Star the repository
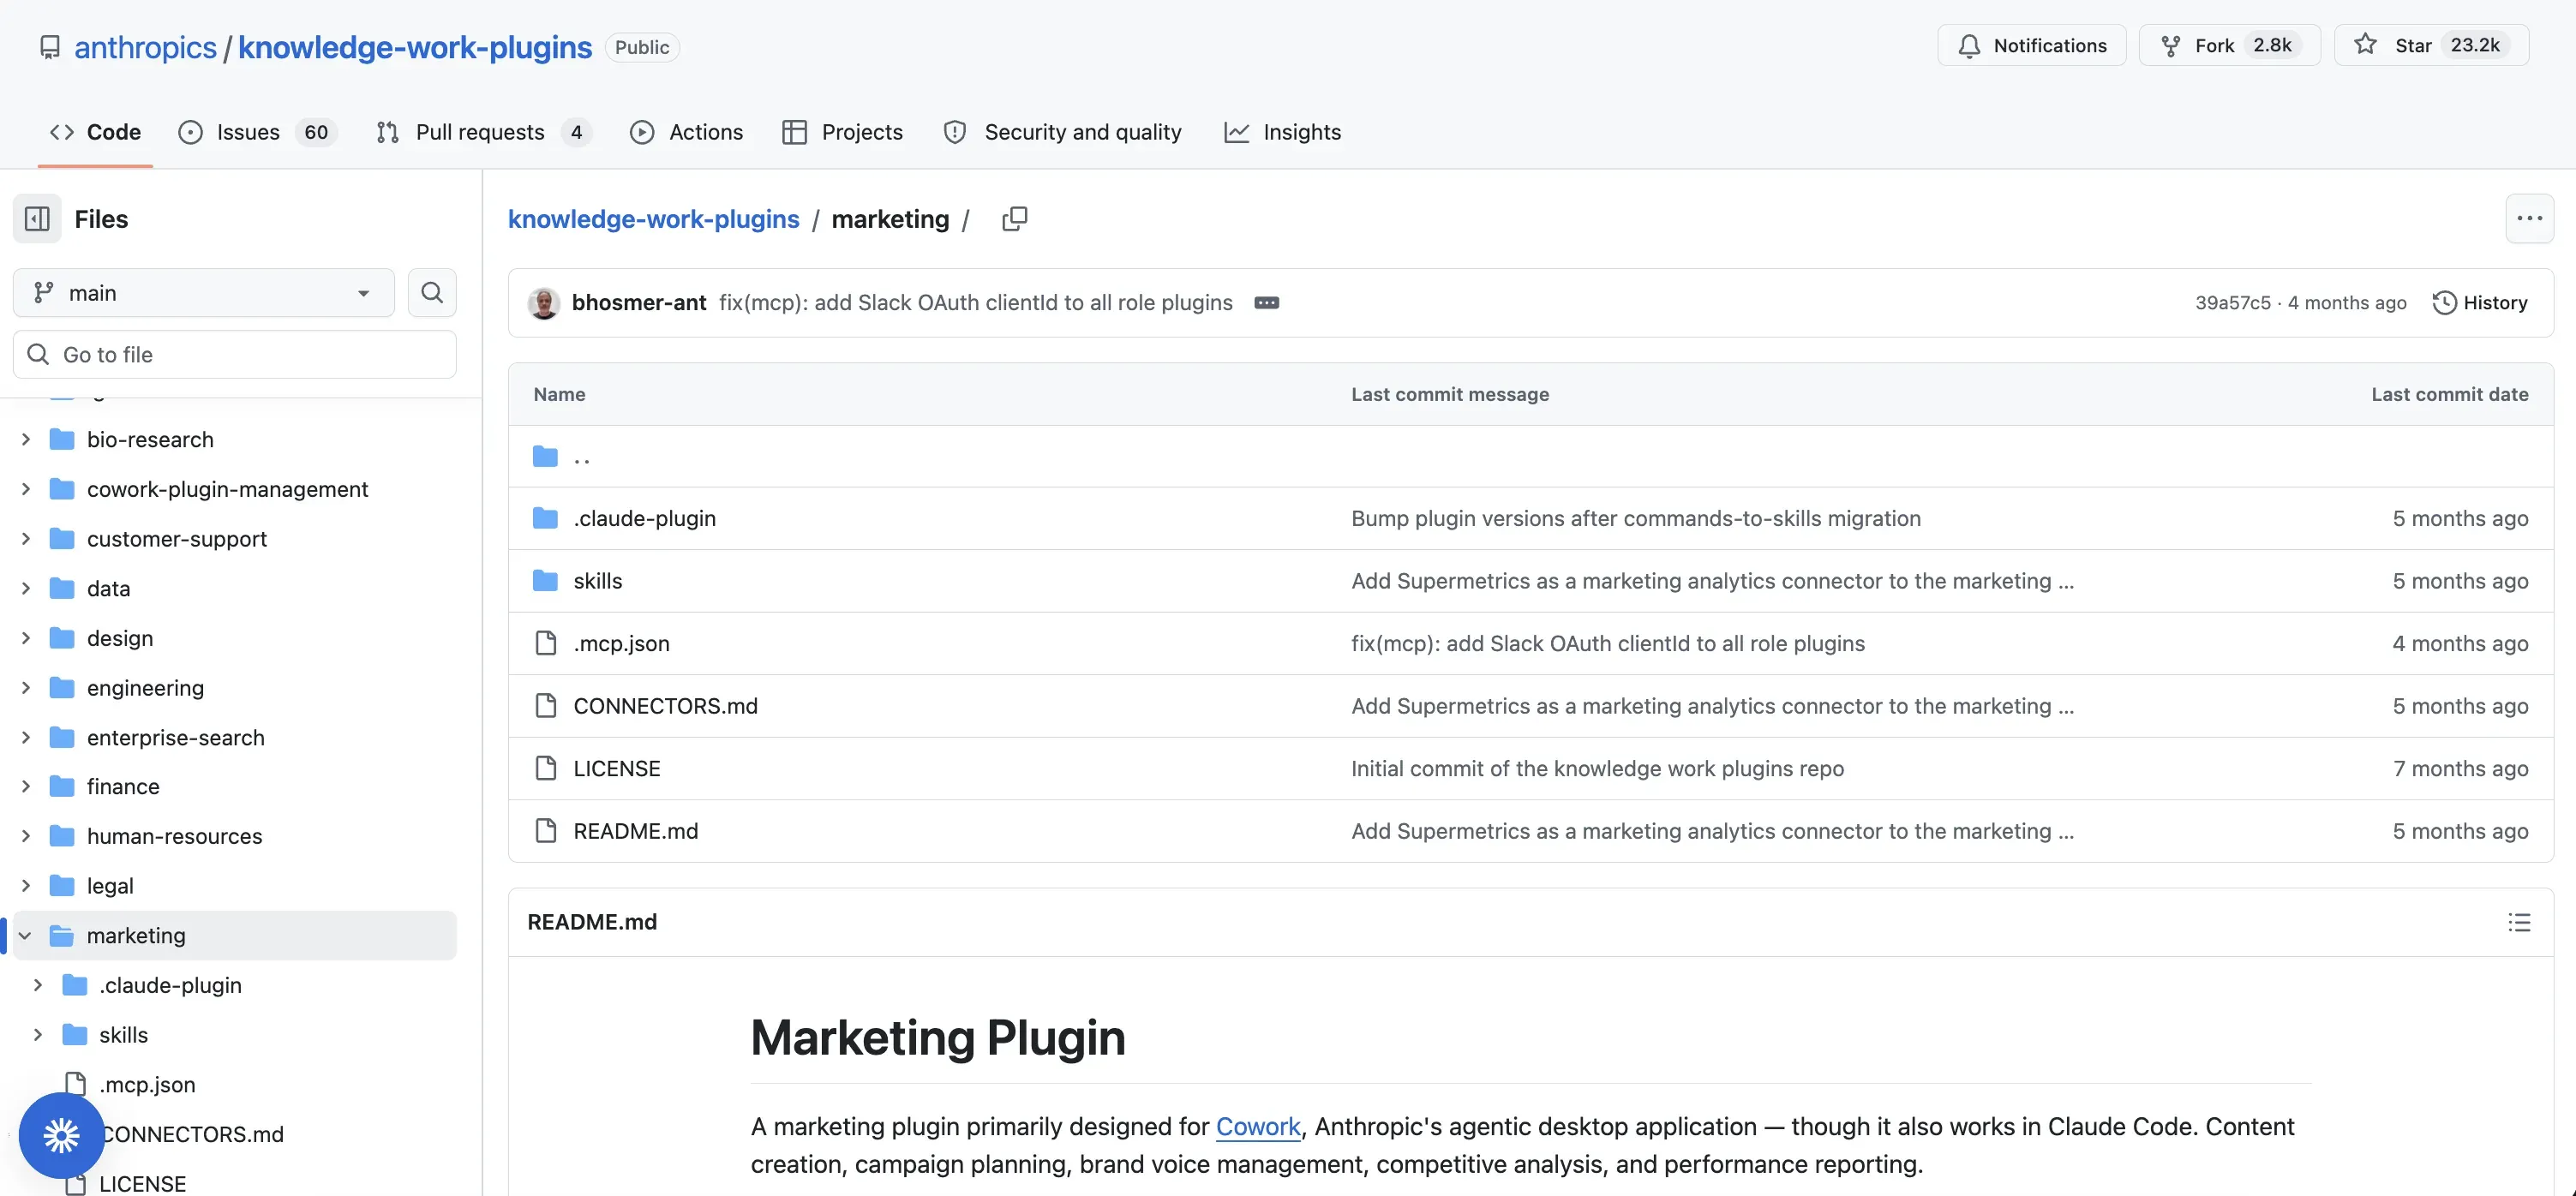 pos(2431,45)
